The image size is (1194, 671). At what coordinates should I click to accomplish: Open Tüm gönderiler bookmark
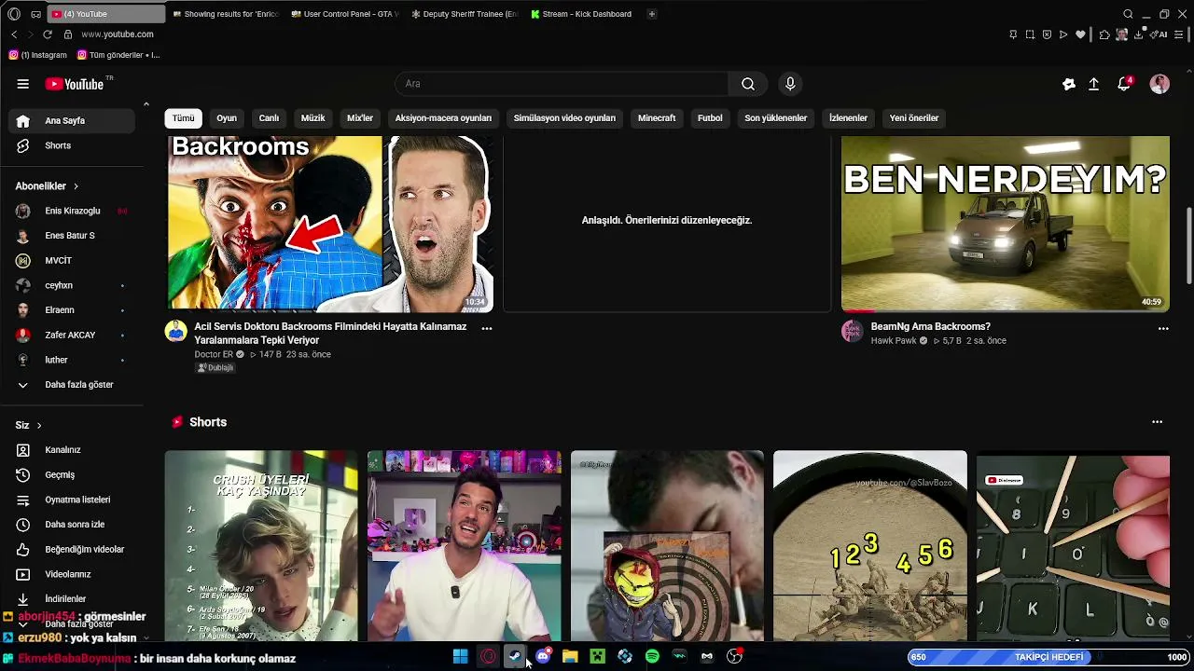coord(118,55)
